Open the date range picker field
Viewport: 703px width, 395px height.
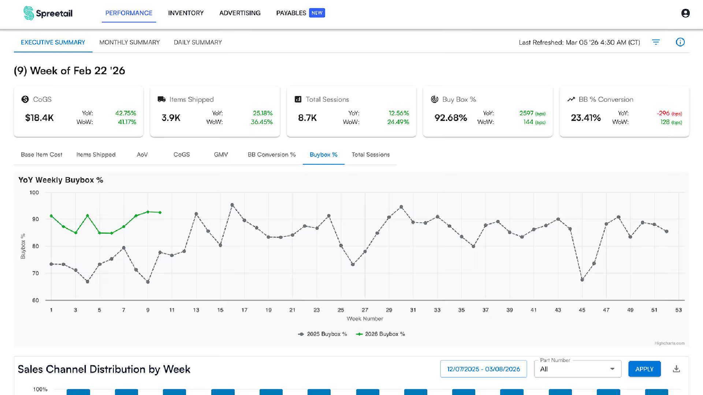click(483, 369)
